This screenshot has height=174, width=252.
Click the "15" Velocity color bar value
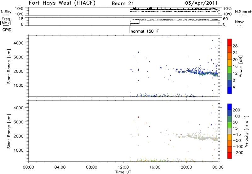235,128
